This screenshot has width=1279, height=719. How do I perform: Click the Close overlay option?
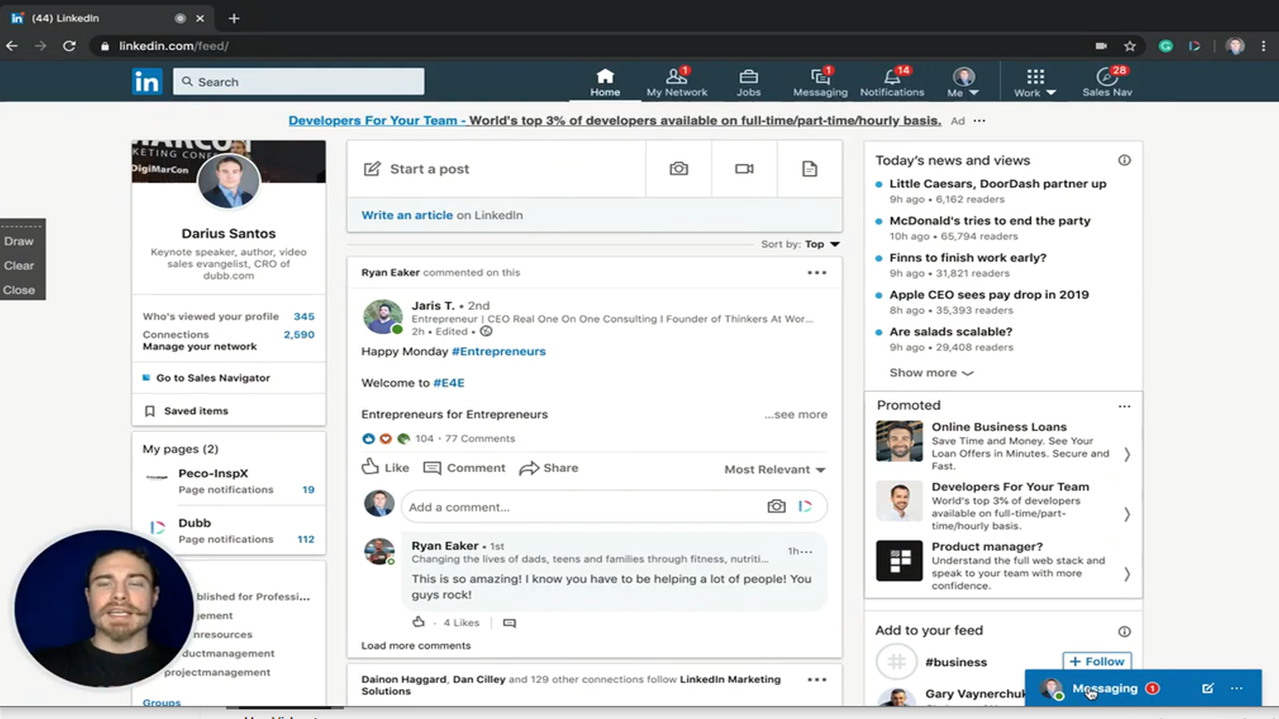click(x=19, y=290)
